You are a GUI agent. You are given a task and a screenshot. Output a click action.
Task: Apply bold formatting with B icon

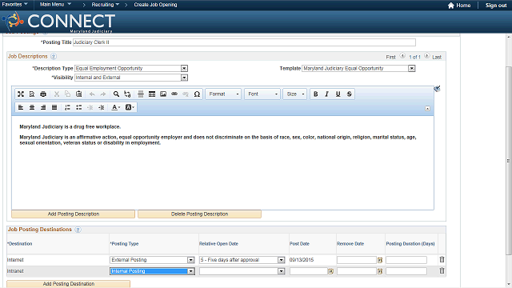[x=316, y=94]
